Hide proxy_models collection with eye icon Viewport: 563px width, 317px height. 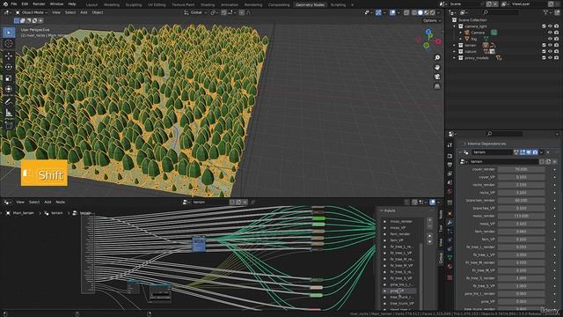click(x=550, y=58)
